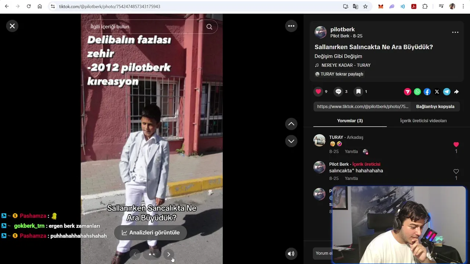Share to WhatsApp
This screenshot has width=470, height=264.
417,92
